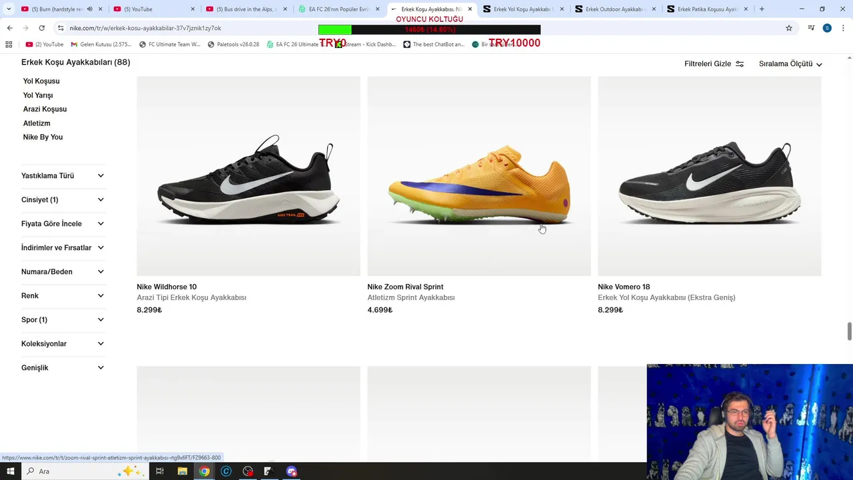The width and height of the screenshot is (853, 480).
Task: Open the Chrome apps grid icon
Action: 9,44
